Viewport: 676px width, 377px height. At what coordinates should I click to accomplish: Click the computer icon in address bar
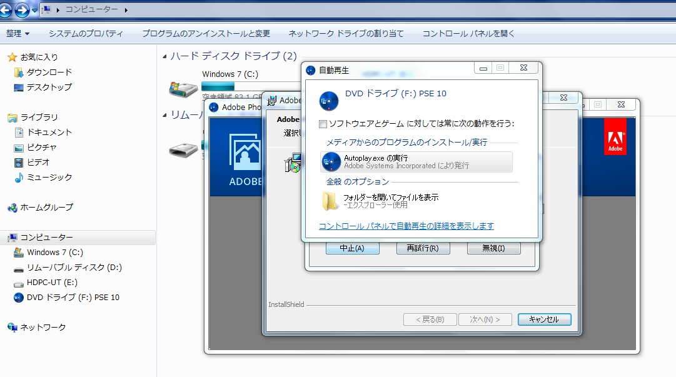(47, 9)
